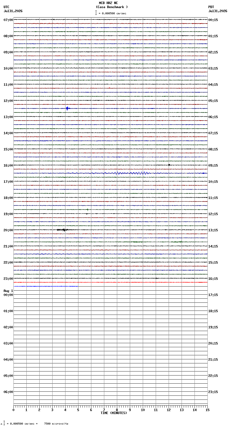
Task: Click the PDT timezone header label
Action: tap(211, 7)
